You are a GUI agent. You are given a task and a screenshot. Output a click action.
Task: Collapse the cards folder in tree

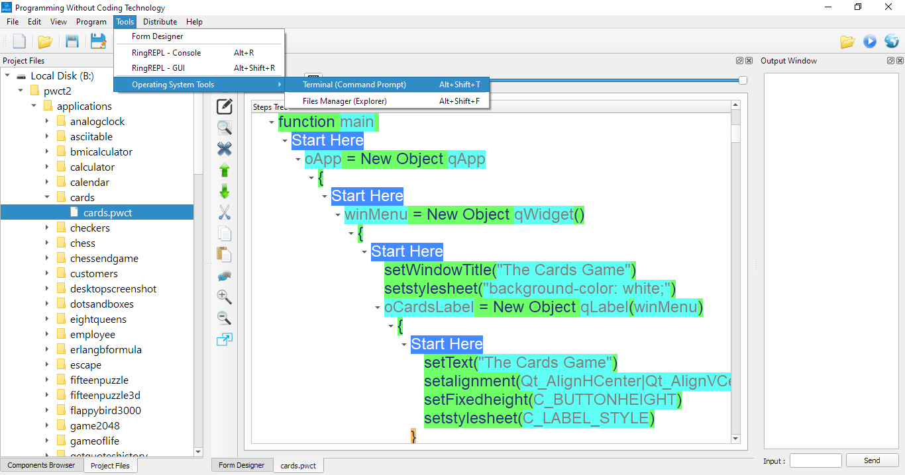coord(47,197)
